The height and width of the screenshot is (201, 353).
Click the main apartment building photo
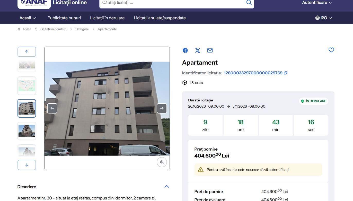pos(107,109)
